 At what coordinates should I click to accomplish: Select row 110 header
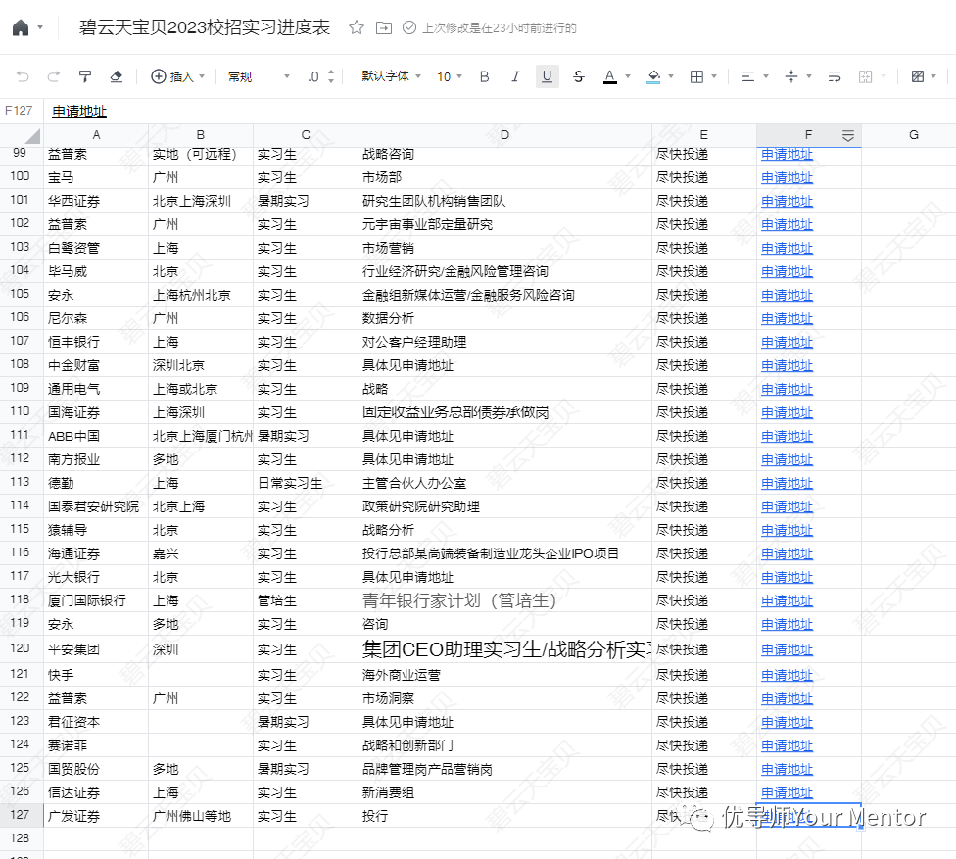coord(21,411)
